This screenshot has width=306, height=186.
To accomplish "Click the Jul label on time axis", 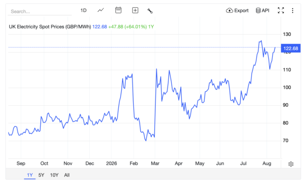I will point(243,164).
